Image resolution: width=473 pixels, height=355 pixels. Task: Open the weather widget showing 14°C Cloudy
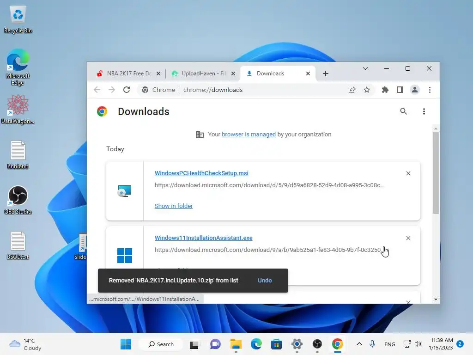(x=25, y=344)
